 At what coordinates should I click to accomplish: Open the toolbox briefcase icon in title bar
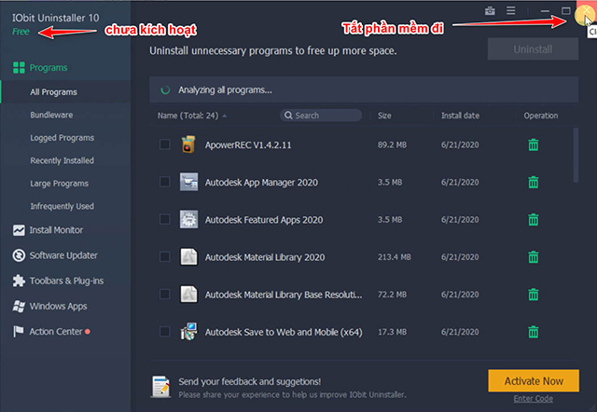click(x=490, y=11)
